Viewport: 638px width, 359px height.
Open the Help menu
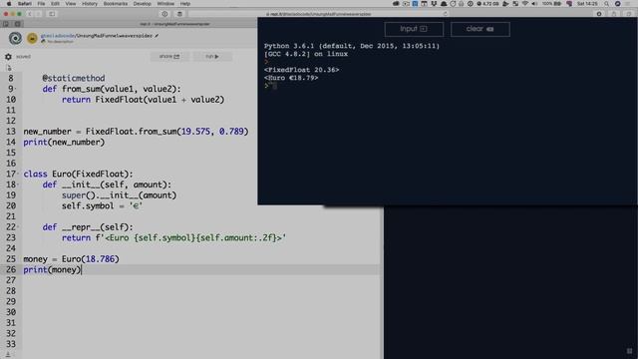click(185, 4)
